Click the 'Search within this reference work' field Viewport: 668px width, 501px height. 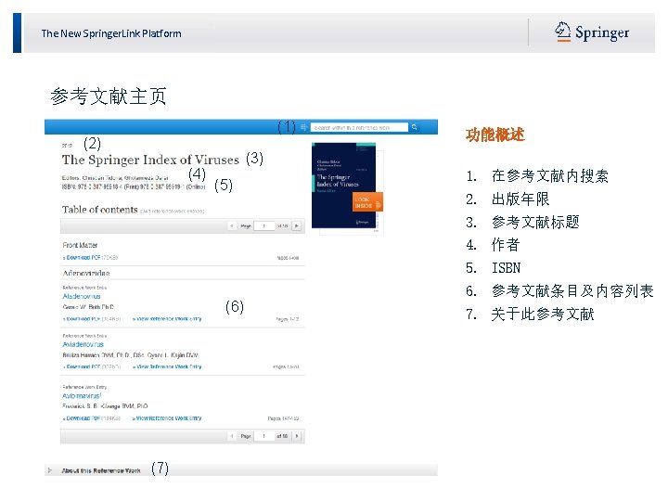359,127
